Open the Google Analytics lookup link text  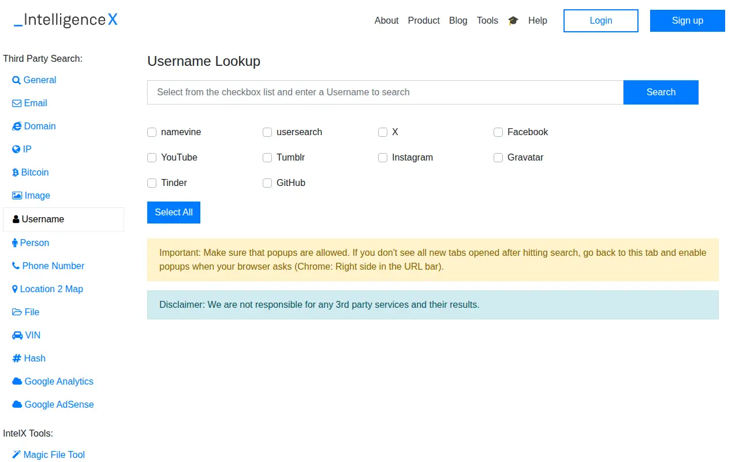(59, 382)
